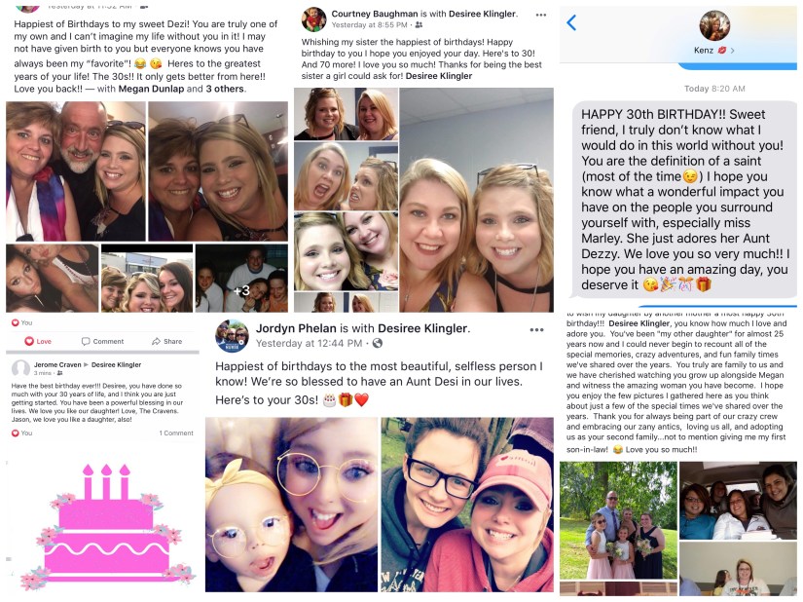
Task: Click the Comment button under the post
Action: [102, 341]
